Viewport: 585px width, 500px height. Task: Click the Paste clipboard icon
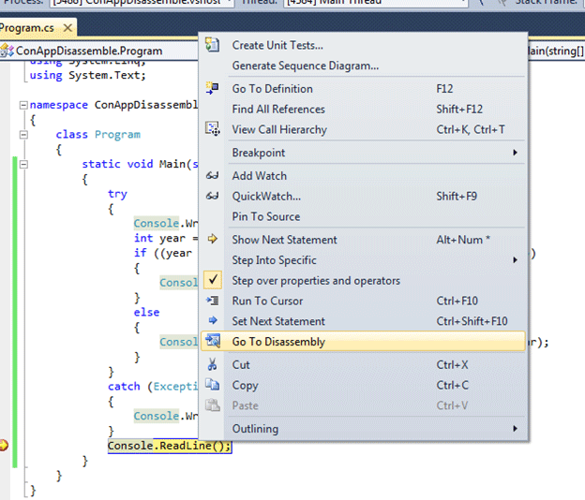[213, 405]
